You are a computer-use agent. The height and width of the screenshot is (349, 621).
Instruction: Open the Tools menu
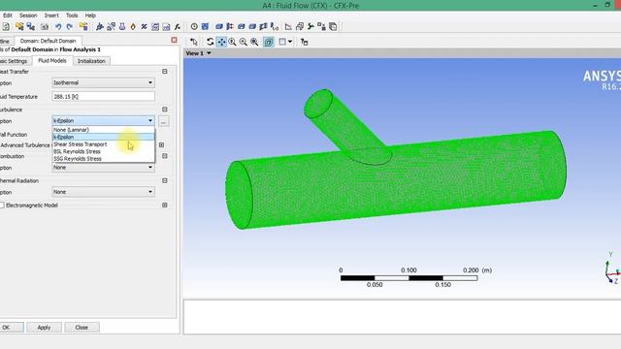pyautogui.click(x=72, y=16)
